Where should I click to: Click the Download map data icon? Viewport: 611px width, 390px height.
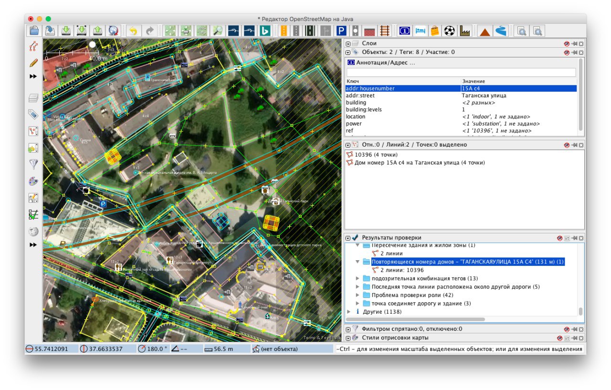pyautogui.click(x=66, y=31)
